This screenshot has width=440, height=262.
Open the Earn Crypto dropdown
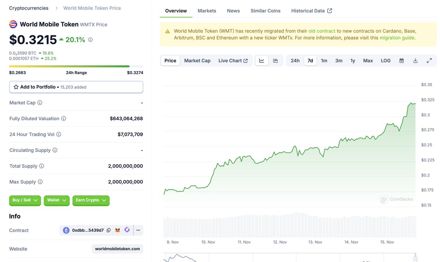(x=91, y=200)
